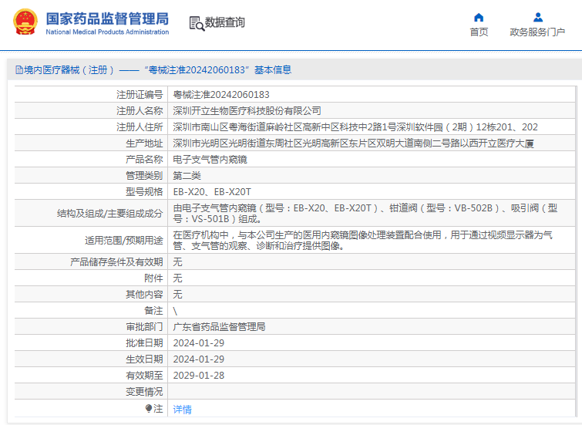Click the 注册人住所 address value
The image size is (582, 425).
coord(355,127)
